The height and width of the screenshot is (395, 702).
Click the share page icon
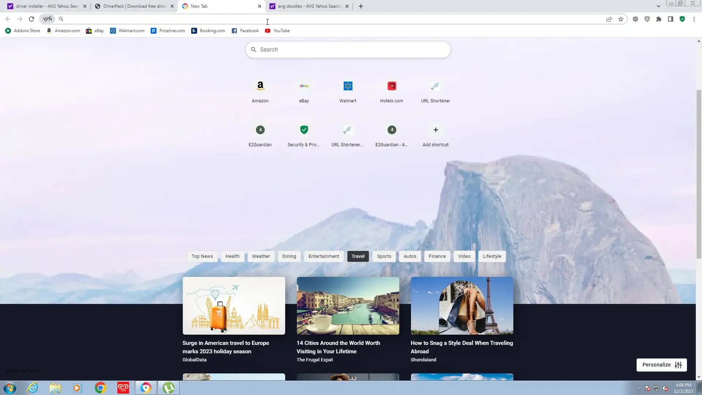tap(609, 19)
